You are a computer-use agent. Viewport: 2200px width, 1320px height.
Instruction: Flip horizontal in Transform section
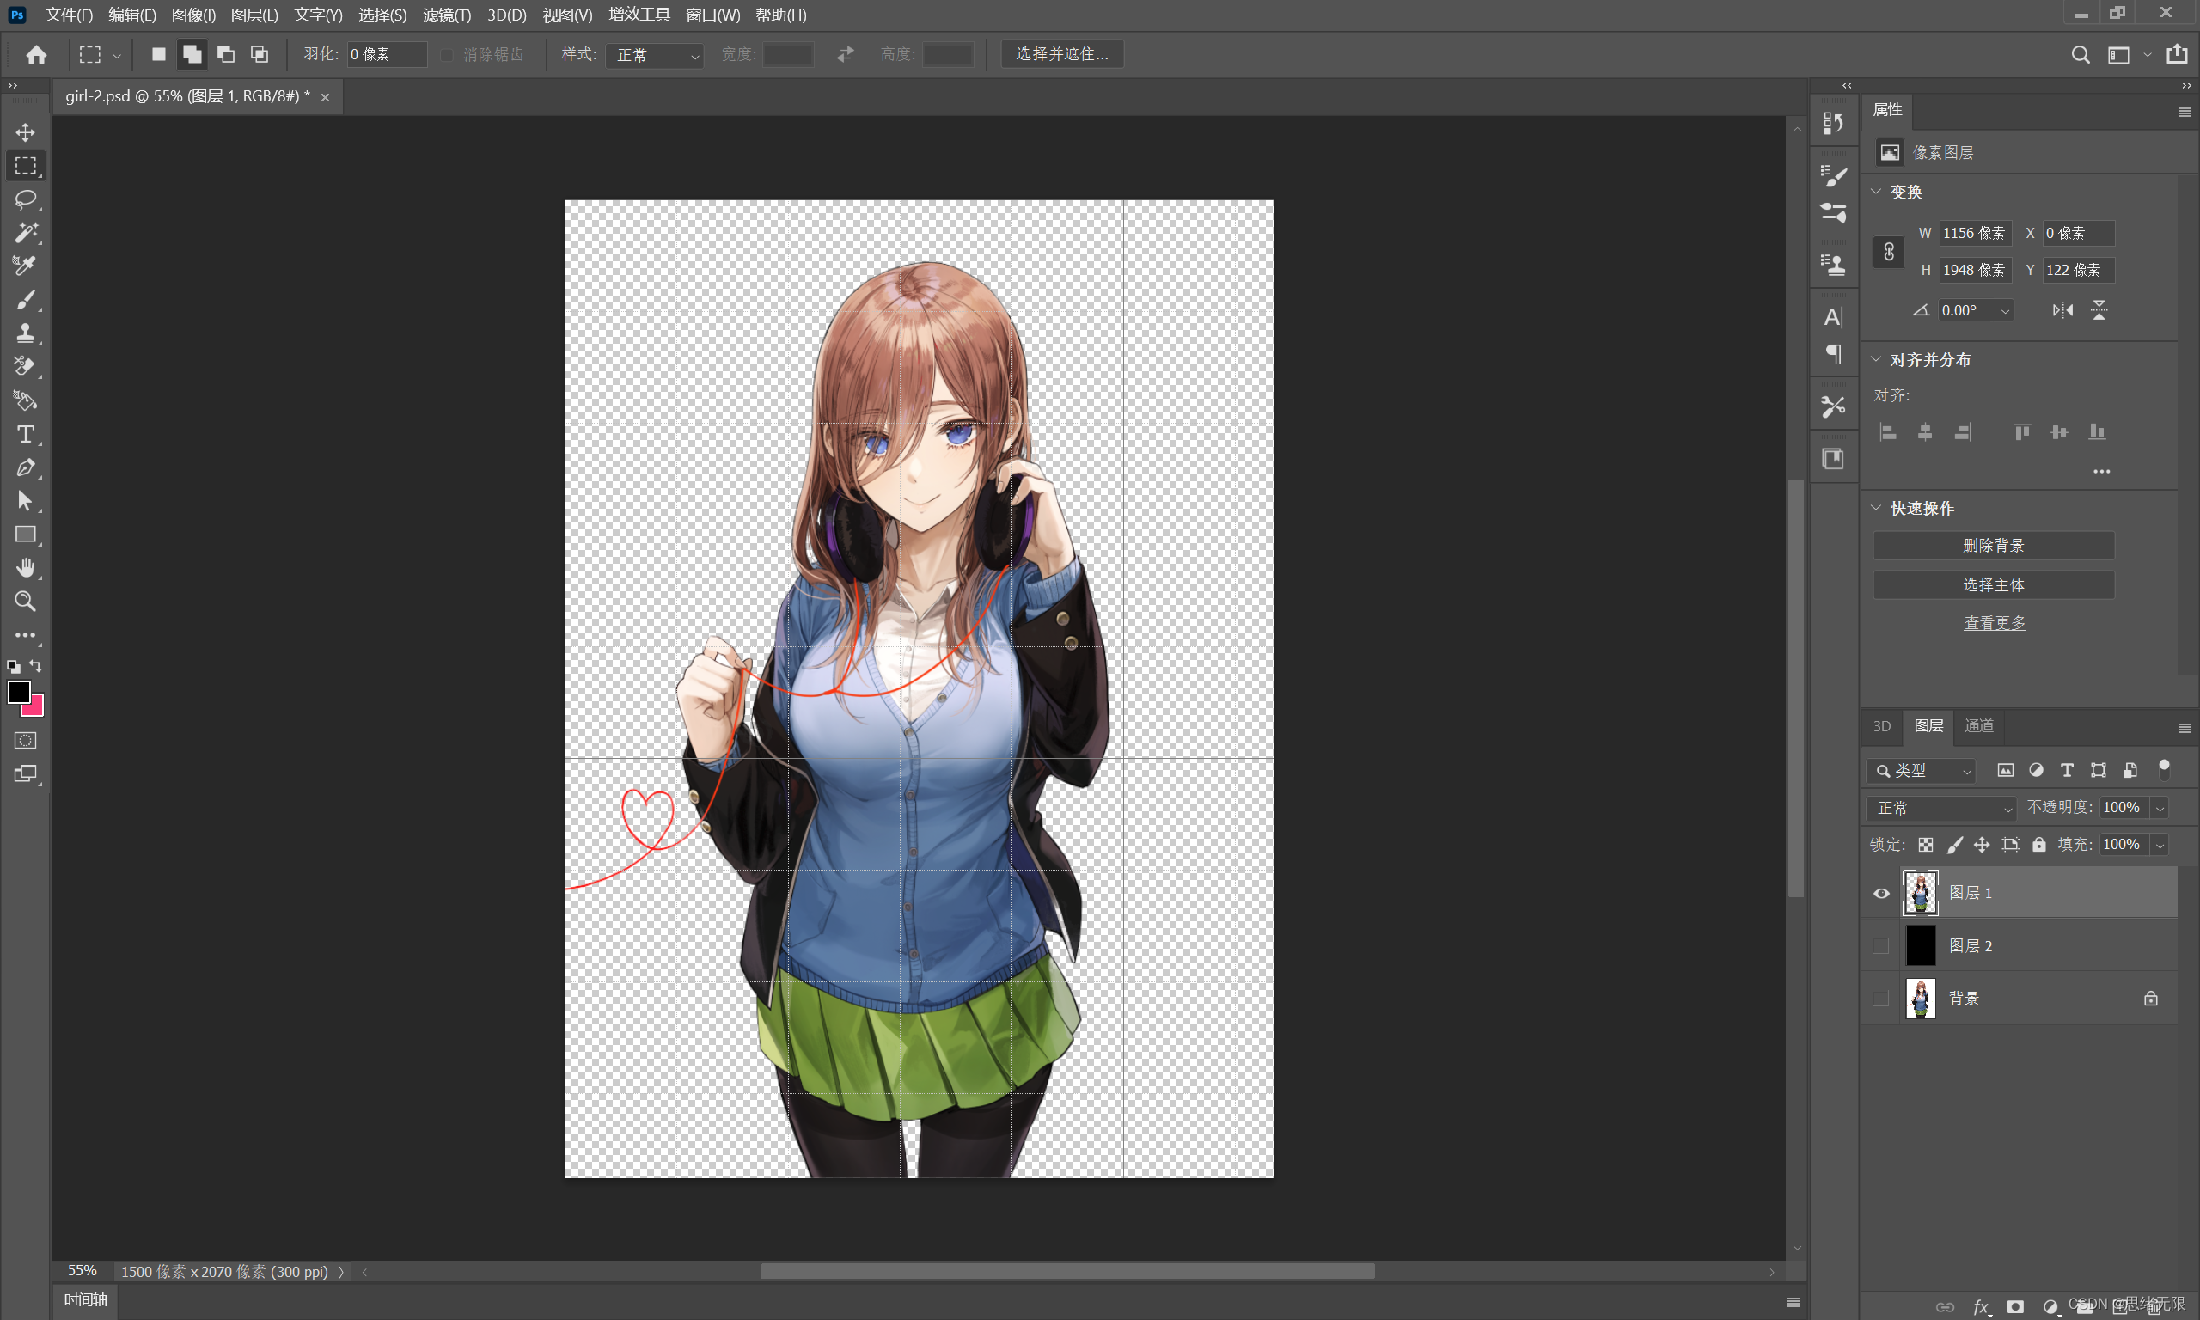2062,310
